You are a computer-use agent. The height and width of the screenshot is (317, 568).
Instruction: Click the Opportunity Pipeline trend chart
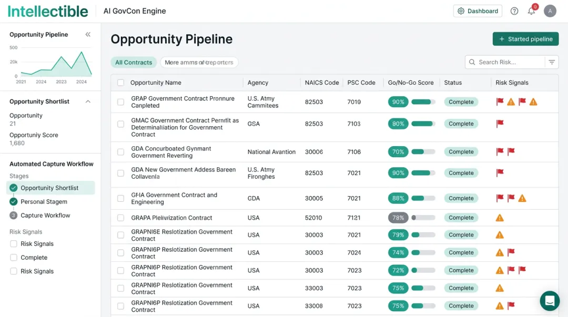tap(50, 64)
